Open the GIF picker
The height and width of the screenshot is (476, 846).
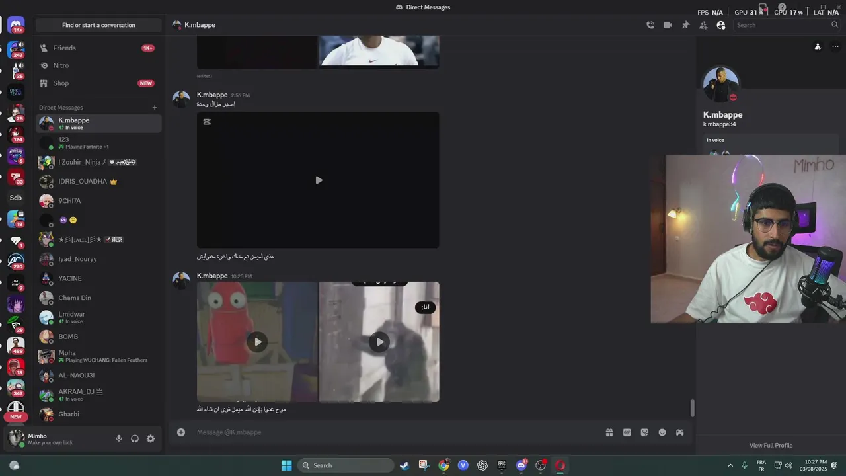click(627, 432)
